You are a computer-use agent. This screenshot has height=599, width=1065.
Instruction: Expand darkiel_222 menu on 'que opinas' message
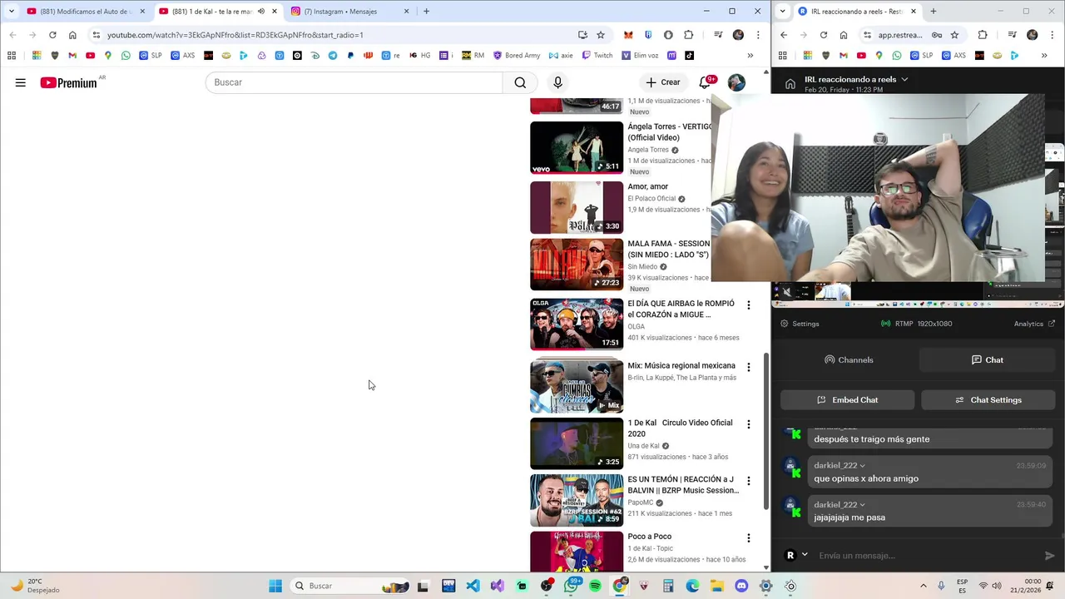862,466
